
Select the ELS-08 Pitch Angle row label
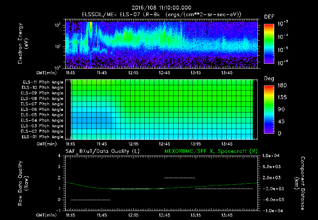(x=42, y=99)
